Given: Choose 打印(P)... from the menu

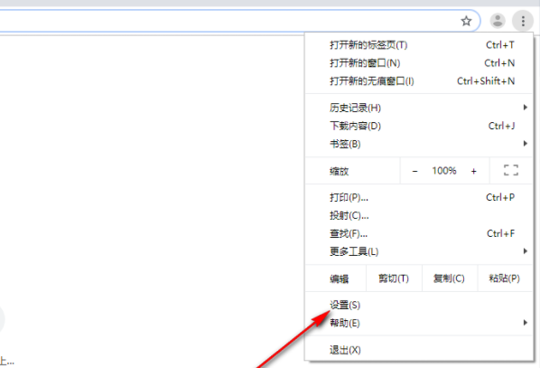Looking at the screenshot, I should pos(419,198).
